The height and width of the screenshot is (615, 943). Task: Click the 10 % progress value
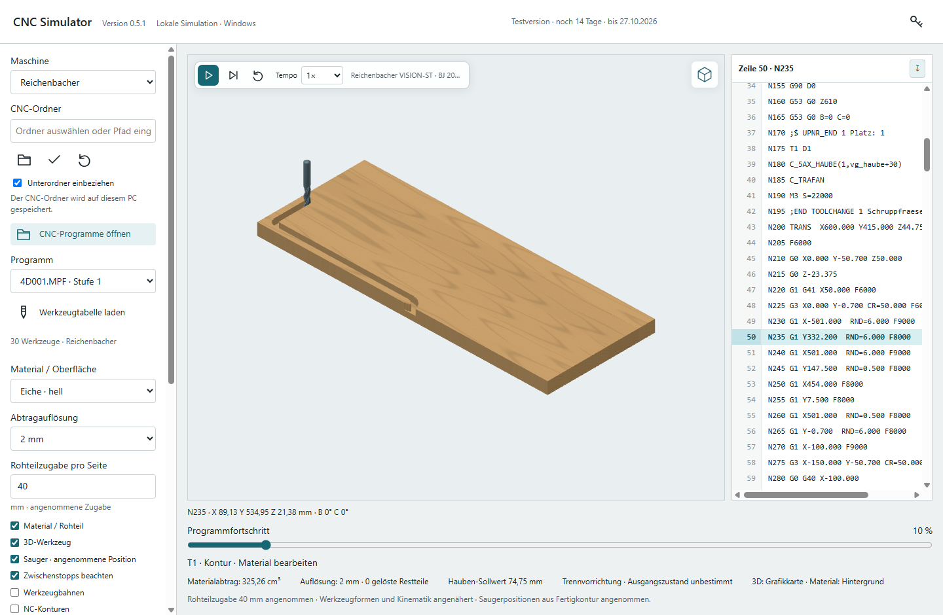pos(922,531)
